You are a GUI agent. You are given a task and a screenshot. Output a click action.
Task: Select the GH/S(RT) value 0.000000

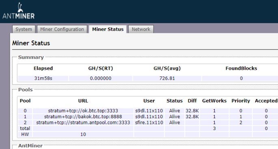click(101, 78)
